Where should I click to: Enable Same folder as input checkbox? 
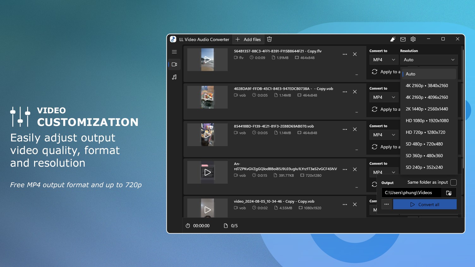click(x=454, y=182)
